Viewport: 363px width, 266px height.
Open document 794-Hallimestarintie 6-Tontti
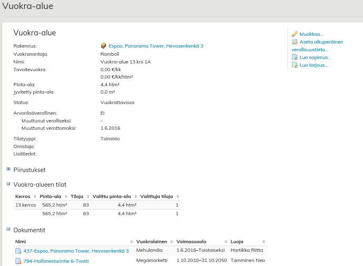click(x=56, y=261)
